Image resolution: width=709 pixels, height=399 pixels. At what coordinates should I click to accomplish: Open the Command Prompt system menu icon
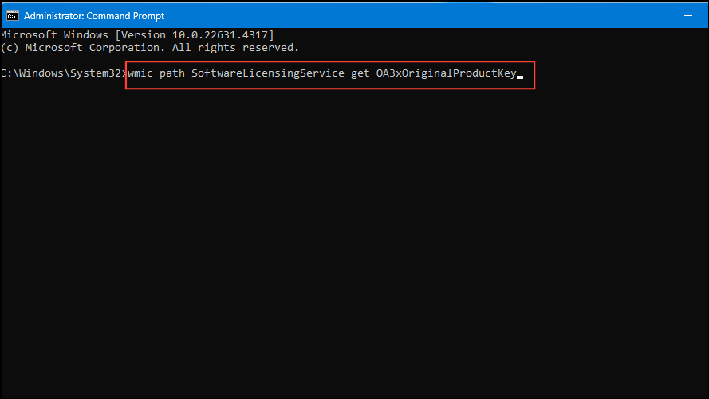(x=13, y=14)
